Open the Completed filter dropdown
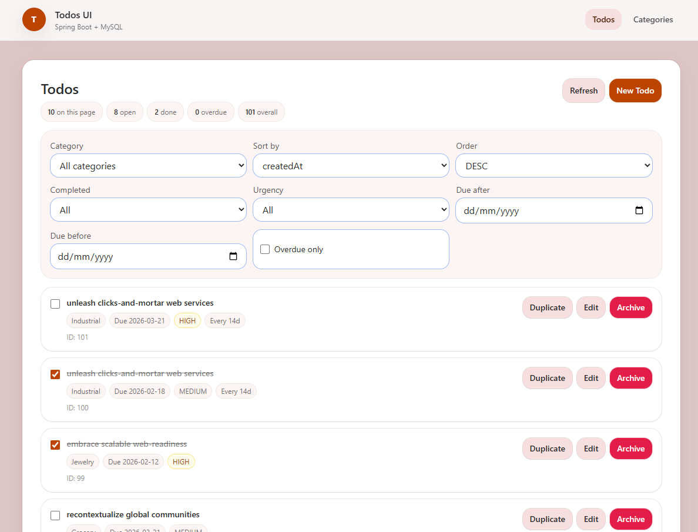698x532 pixels. [148, 210]
